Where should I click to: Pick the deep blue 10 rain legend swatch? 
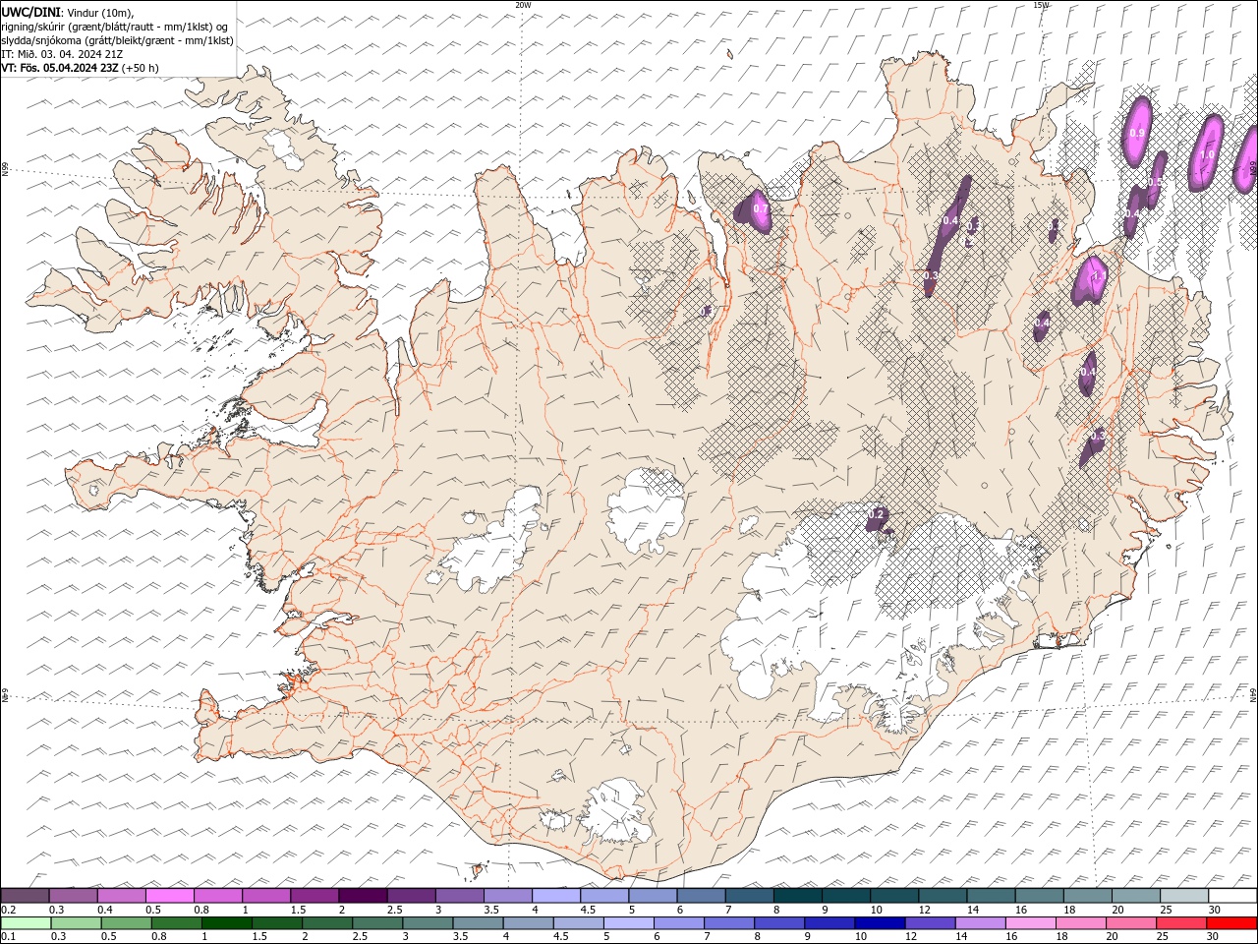(x=879, y=923)
